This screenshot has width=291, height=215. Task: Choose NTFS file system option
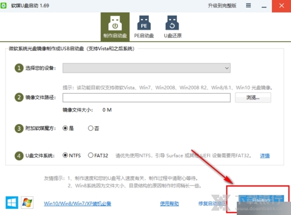[72, 155]
